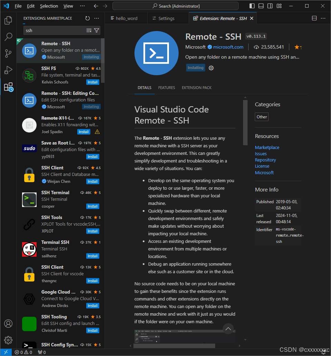331x356 pixels.
Task: Go forward in navigation history
Action: 105,6
